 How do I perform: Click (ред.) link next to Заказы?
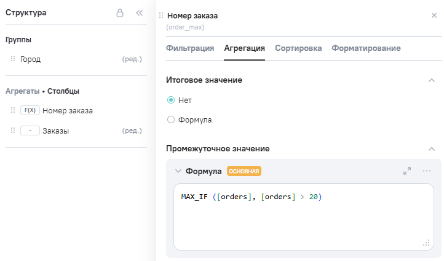point(132,130)
